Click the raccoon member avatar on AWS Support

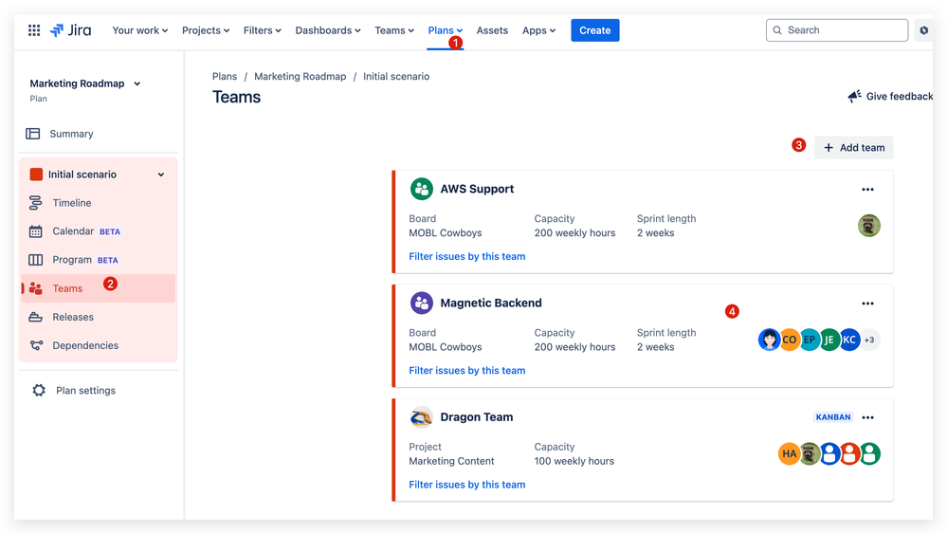(x=869, y=226)
